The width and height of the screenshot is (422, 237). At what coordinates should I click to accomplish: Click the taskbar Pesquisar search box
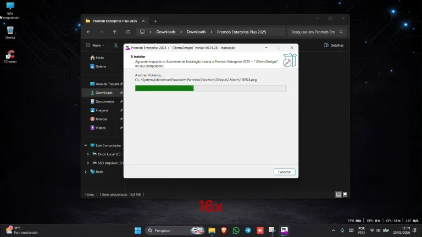pos(175,230)
